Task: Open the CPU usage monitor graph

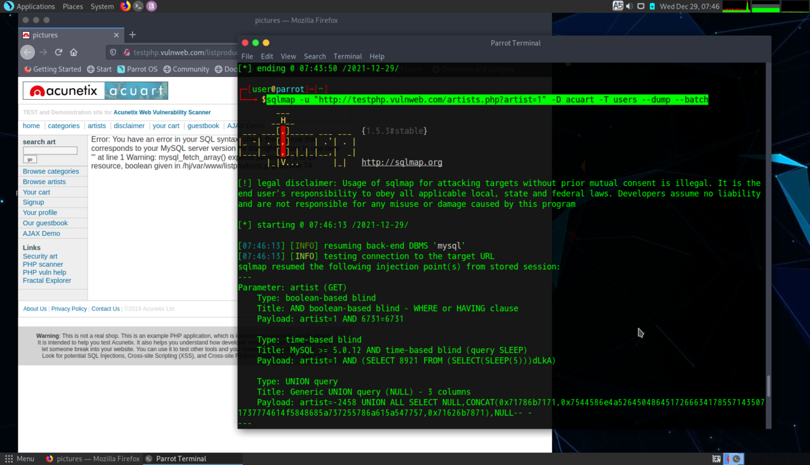Action: (736, 6)
